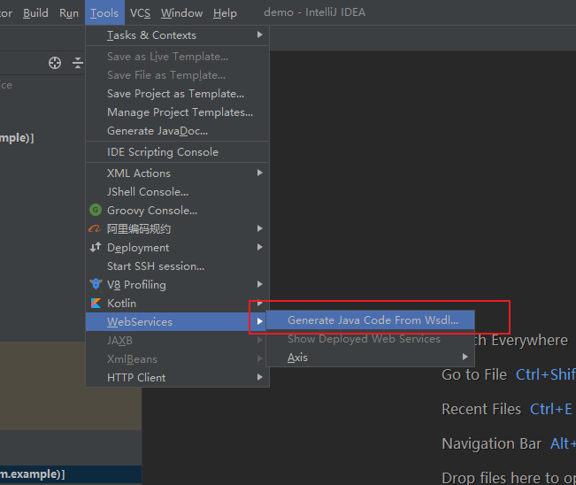The height and width of the screenshot is (485, 576).
Task: Expand Deployment submenu arrow
Action: pos(260,247)
